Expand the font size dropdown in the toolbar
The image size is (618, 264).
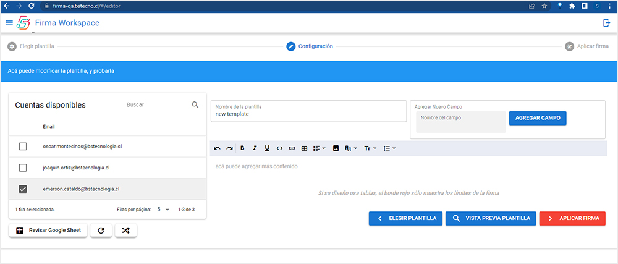click(x=370, y=148)
